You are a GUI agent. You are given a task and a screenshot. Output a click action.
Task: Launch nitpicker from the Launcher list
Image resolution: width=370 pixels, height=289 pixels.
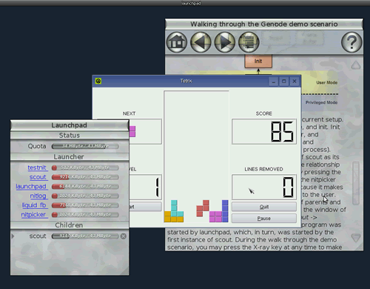tap(33, 214)
